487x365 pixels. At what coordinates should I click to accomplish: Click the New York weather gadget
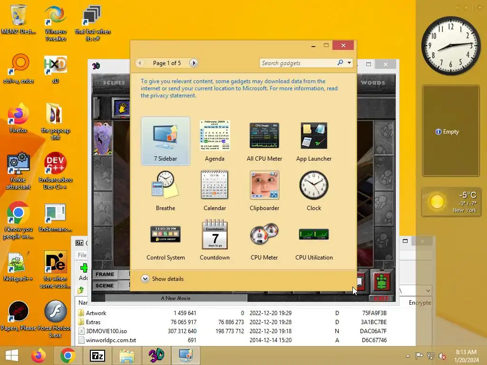click(x=452, y=202)
